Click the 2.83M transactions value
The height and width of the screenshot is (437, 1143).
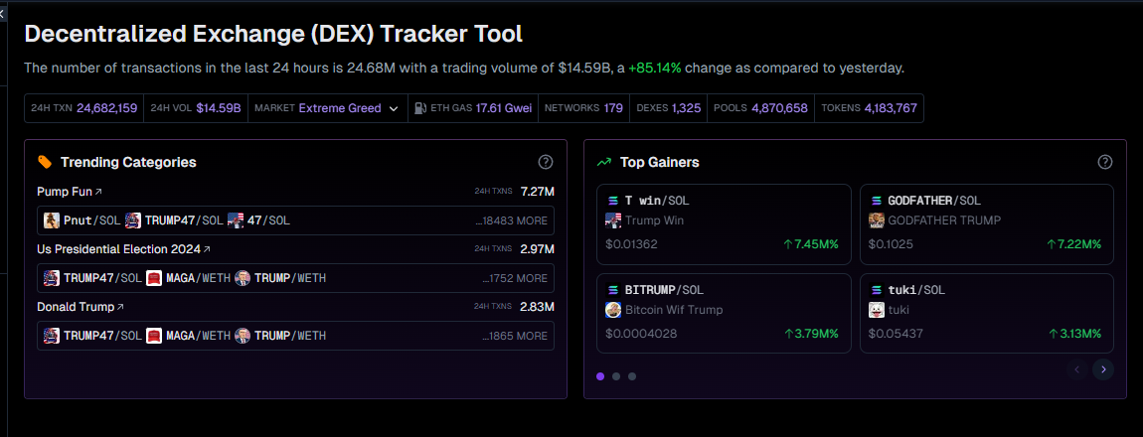pos(538,307)
